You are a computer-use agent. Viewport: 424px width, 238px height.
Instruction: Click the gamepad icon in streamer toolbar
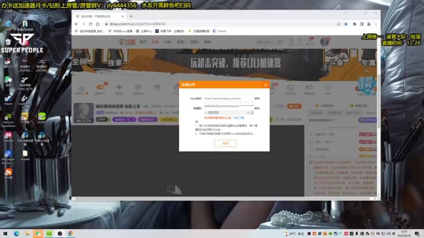309,89
